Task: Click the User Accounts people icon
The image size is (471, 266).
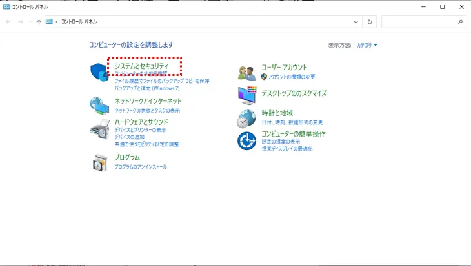Action: 246,72
